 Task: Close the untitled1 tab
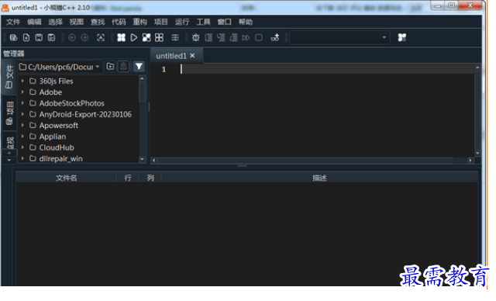192,56
